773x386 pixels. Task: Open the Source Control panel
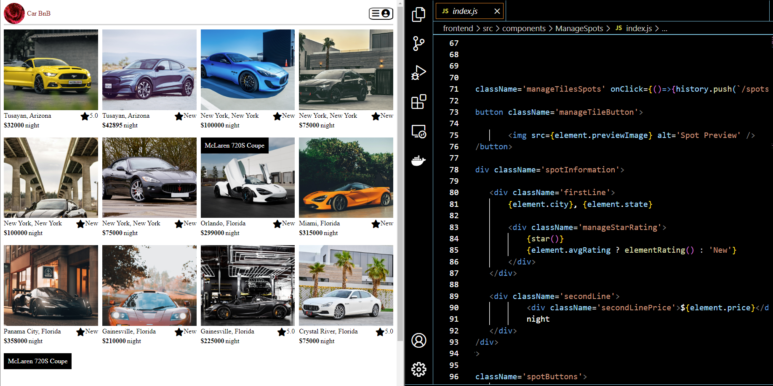click(418, 43)
